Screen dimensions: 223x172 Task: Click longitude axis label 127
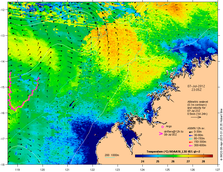click(218, 169)
